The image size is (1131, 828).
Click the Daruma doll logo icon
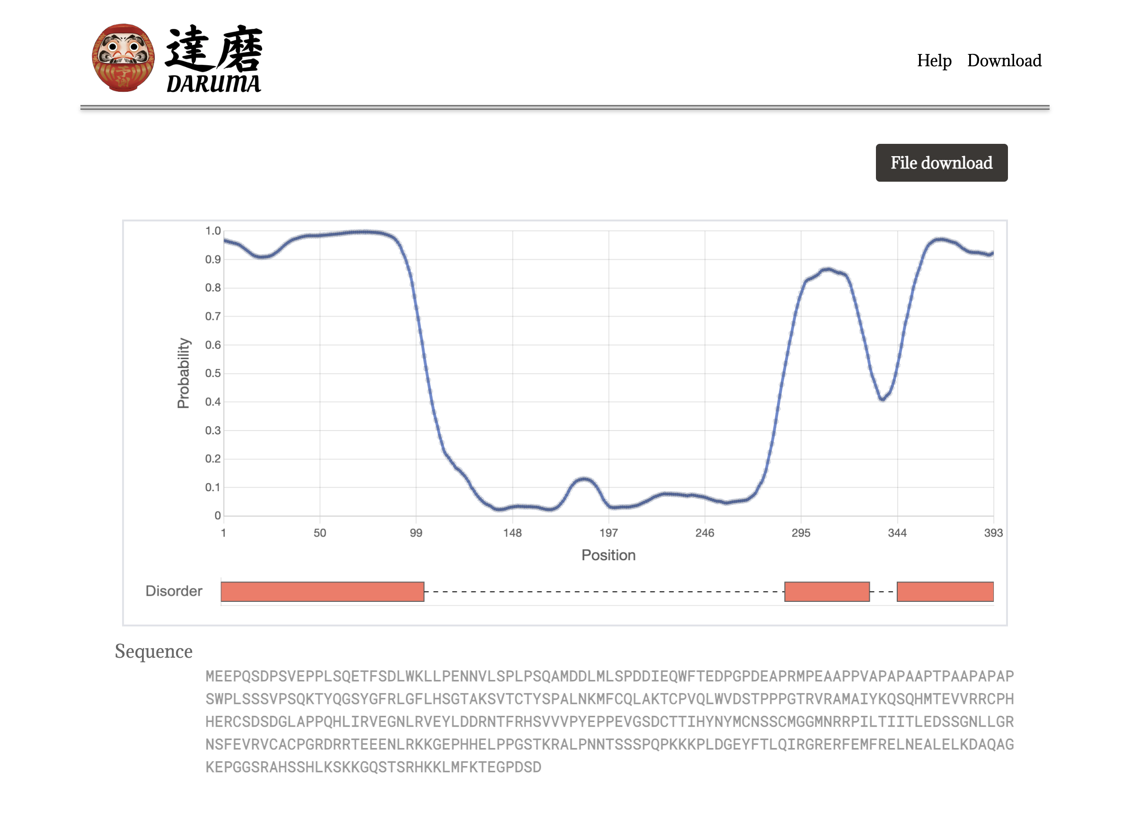click(x=123, y=58)
